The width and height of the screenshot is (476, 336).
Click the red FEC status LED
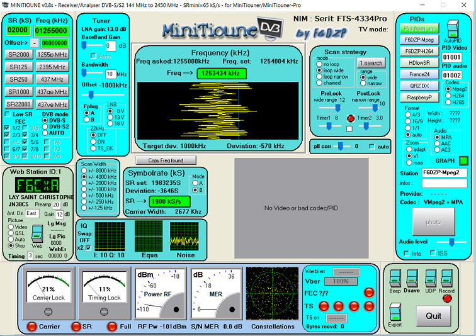point(369,293)
